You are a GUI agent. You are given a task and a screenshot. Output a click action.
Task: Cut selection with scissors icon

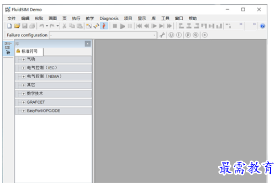[65, 26]
